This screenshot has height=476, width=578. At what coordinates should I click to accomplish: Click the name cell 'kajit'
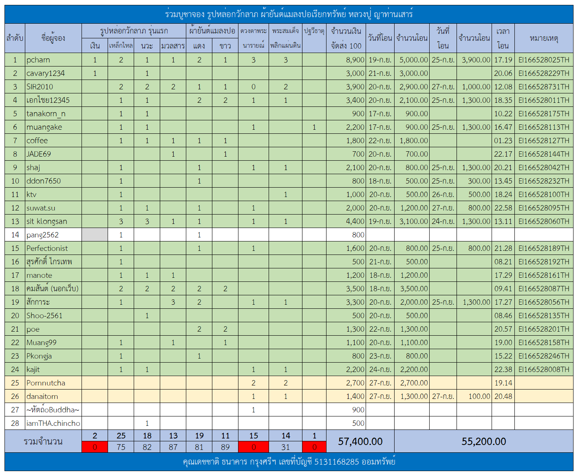[x=53, y=369]
